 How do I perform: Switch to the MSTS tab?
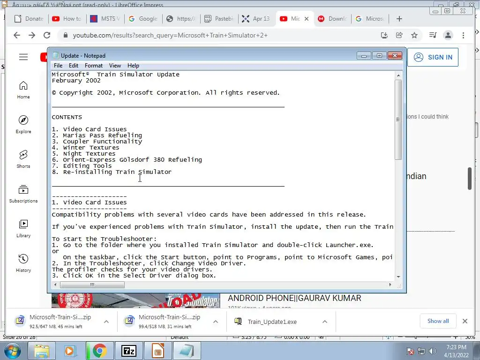(x=105, y=19)
